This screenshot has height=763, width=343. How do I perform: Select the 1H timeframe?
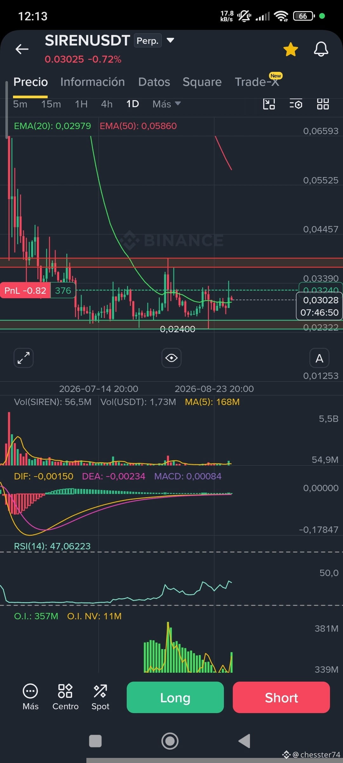81,104
